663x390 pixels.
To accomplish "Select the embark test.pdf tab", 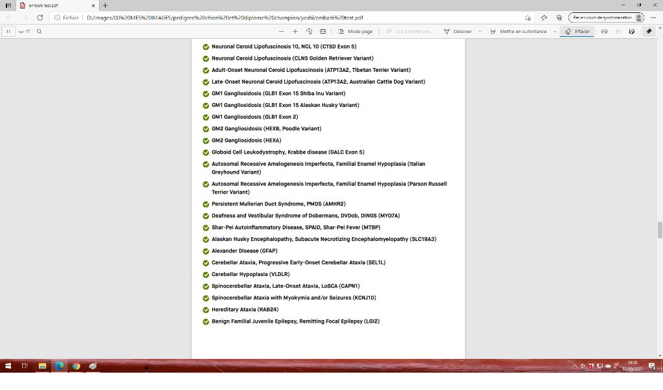I will 52,5.
